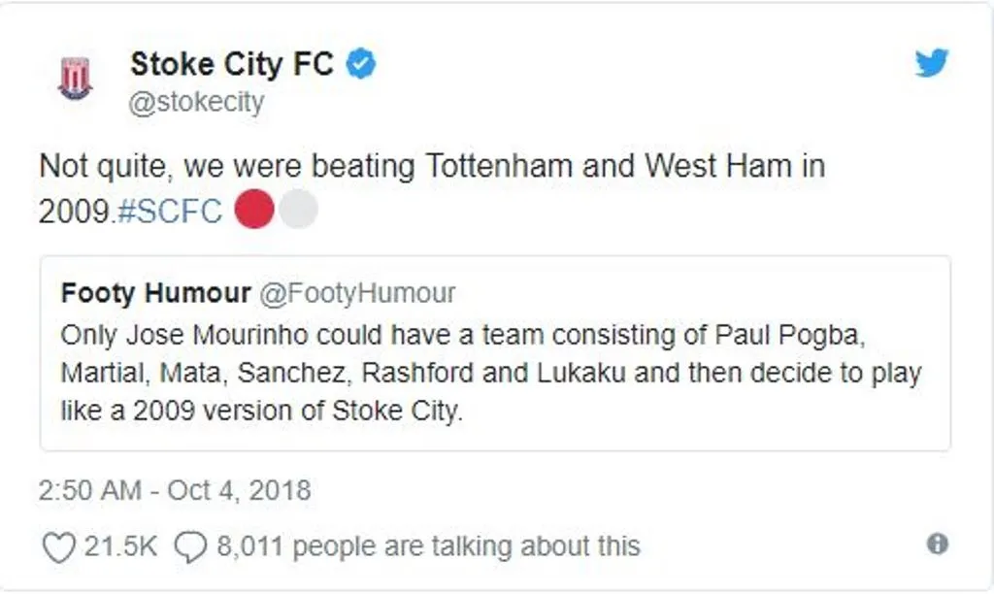The width and height of the screenshot is (994, 594).
Task: Open the #SCFC hashtag
Action: tap(170, 212)
